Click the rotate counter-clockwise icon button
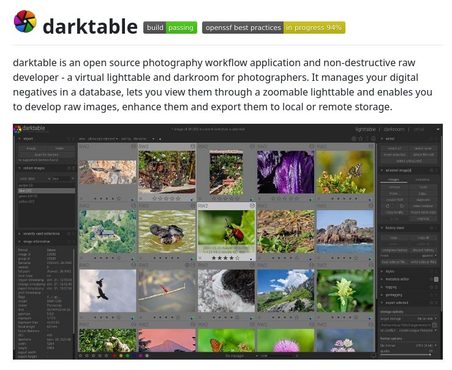Screen dimensions: 452x370 (x=388, y=205)
